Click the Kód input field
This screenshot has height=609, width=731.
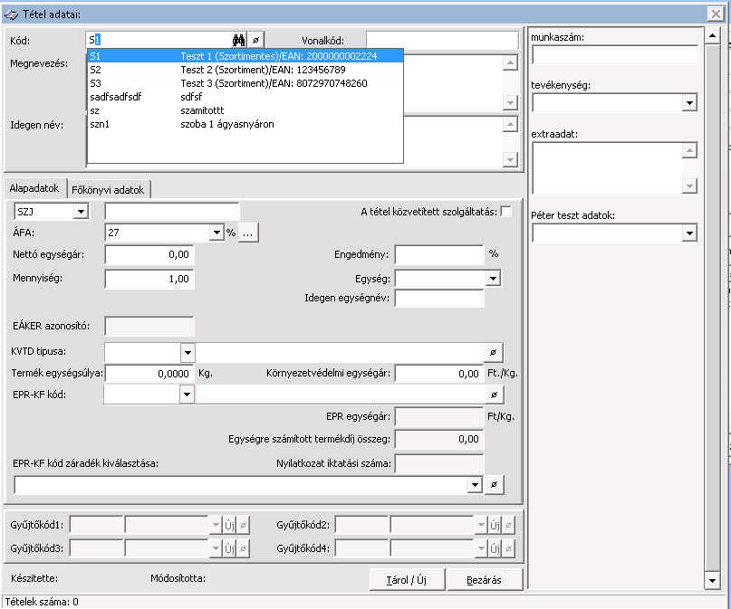[x=159, y=40]
